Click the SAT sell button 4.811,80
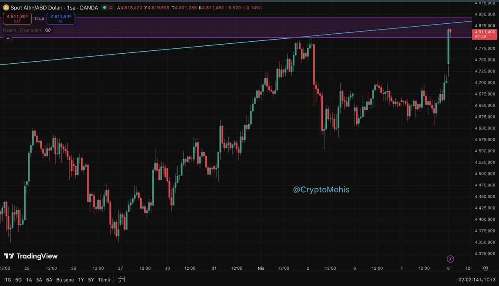Image resolution: width=499 pixels, height=286 pixels. (x=17, y=18)
